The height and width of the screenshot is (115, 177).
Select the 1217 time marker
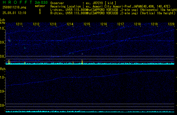point(120,24)
